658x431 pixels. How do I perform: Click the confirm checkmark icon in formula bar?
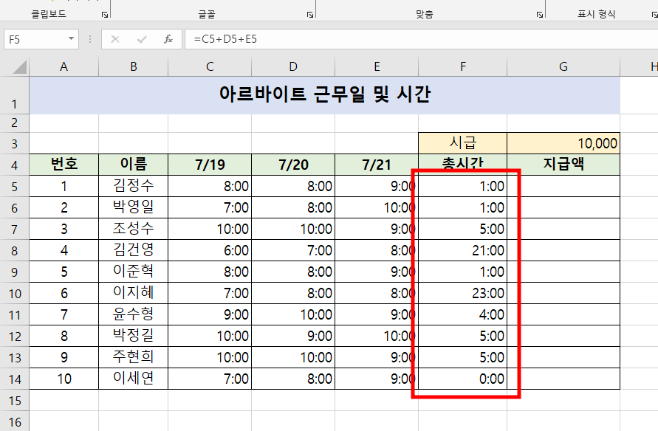pos(142,39)
